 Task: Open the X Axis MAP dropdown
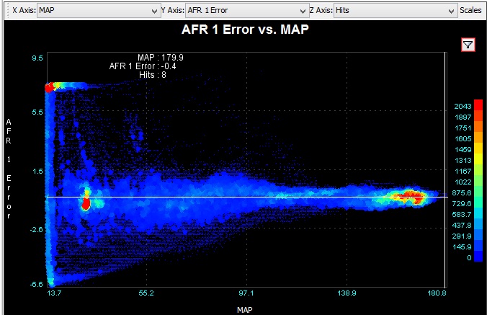99,11
